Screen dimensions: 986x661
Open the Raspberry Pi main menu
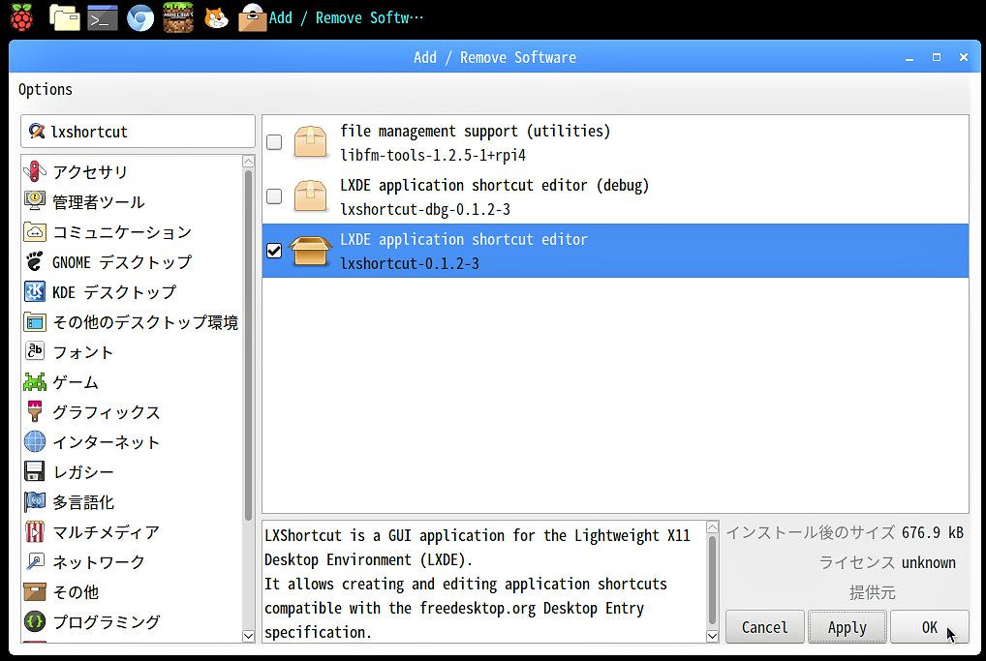point(21,17)
